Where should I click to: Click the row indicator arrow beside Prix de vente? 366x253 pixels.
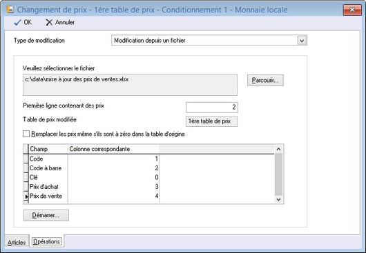coord(26,196)
